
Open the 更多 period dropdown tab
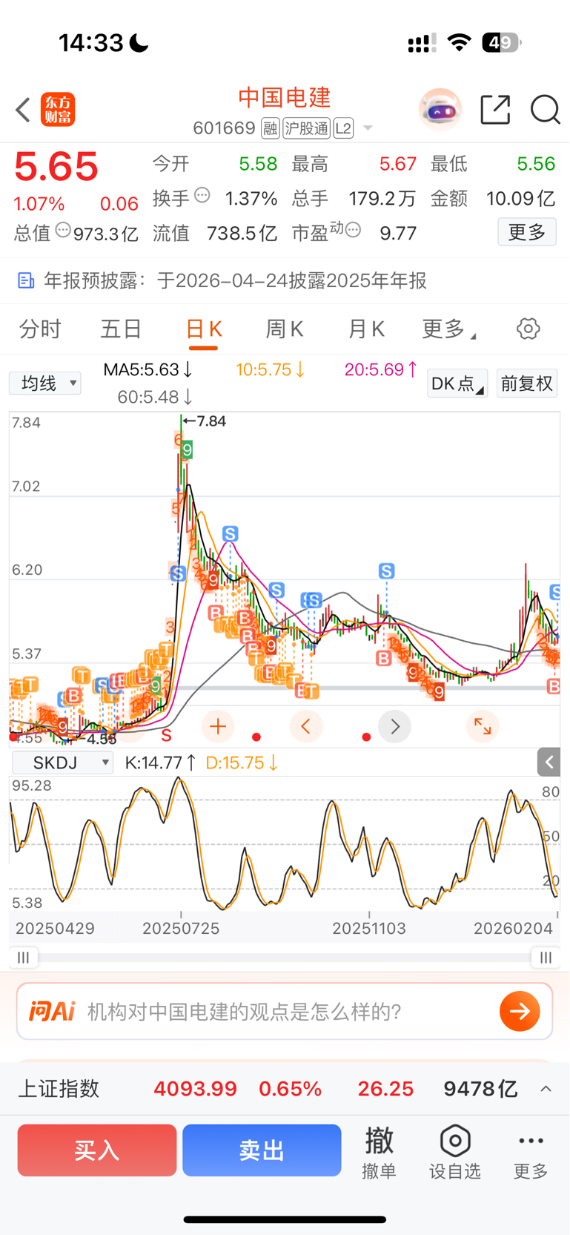click(x=448, y=329)
